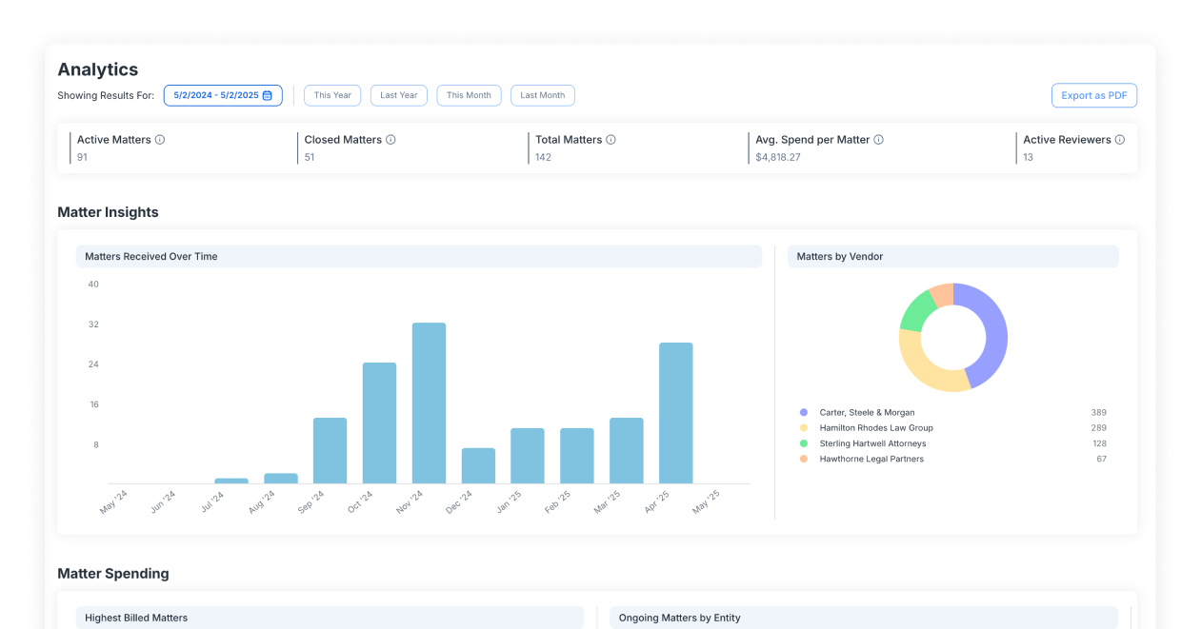
Task: Click the "Matters by Vendor" panel title
Action: tap(842, 257)
